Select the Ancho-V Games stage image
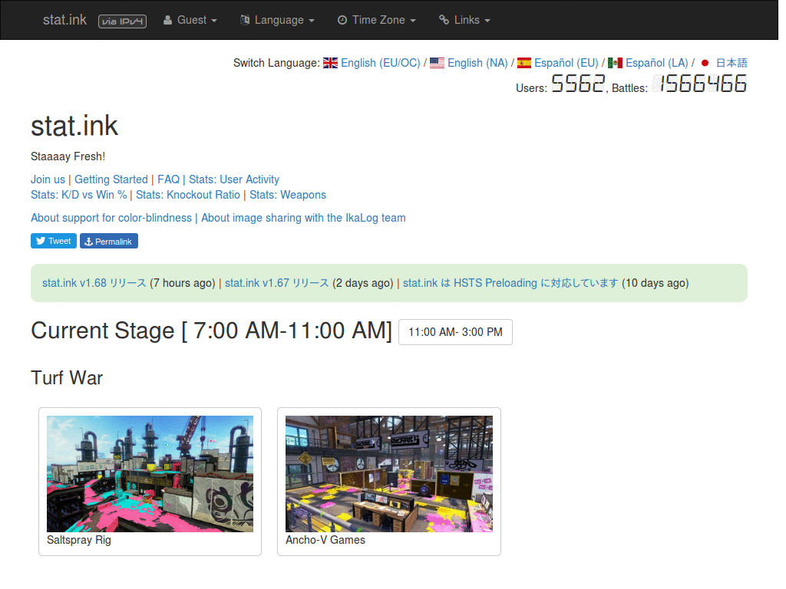 point(389,474)
